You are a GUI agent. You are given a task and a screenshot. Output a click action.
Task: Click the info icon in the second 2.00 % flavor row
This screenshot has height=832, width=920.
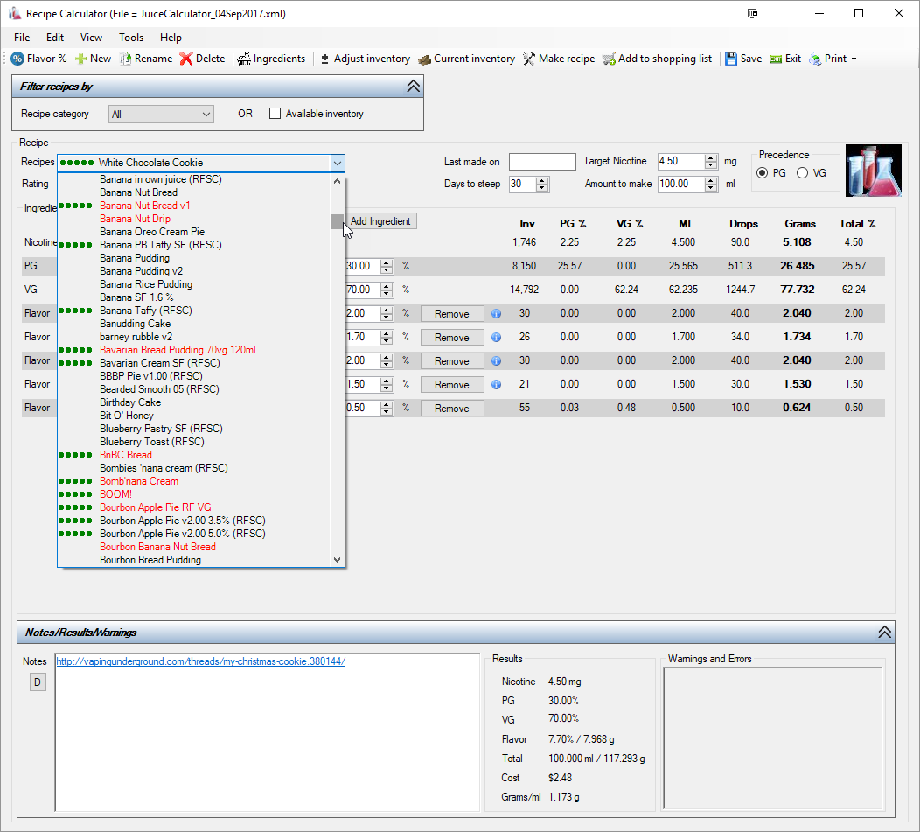point(497,361)
